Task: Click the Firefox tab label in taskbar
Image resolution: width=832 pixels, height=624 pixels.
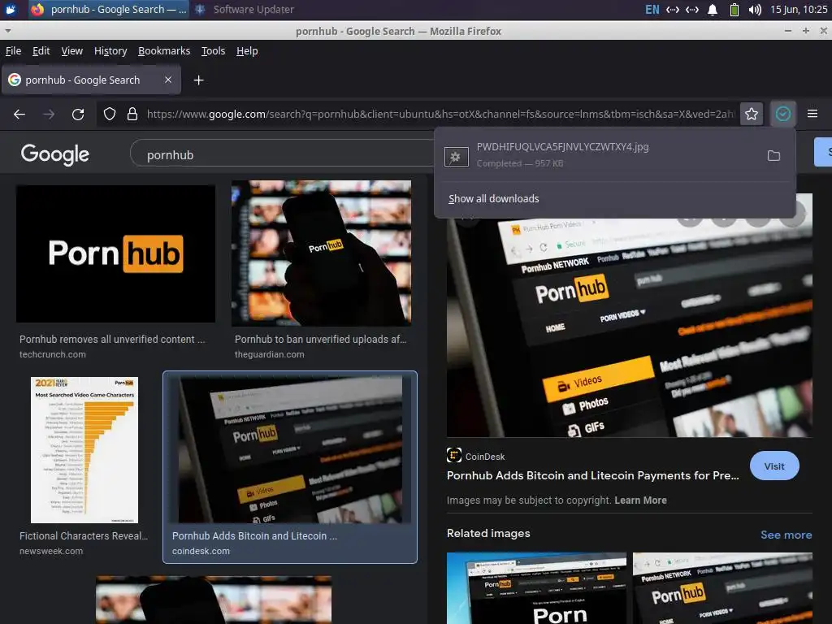Action: (108, 10)
